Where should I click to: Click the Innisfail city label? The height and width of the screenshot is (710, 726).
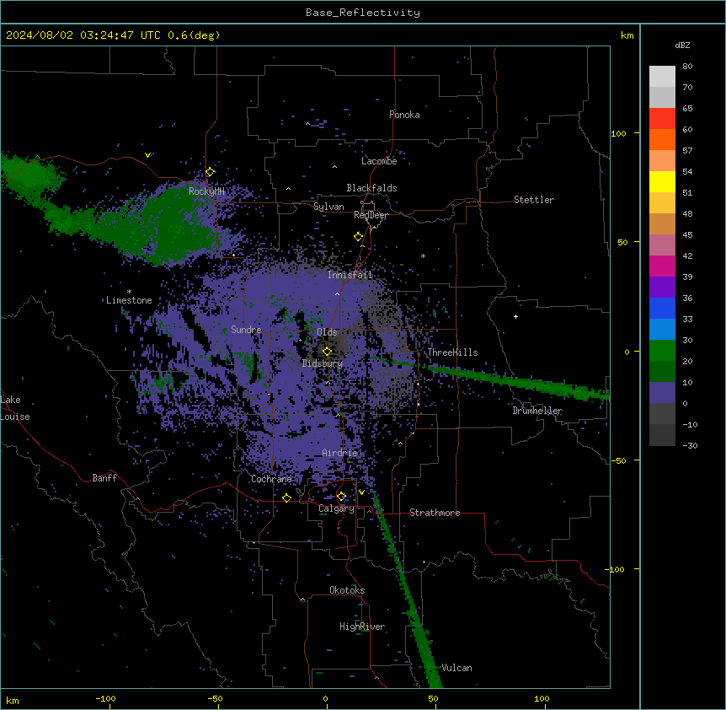pyautogui.click(x=350, y=275)
